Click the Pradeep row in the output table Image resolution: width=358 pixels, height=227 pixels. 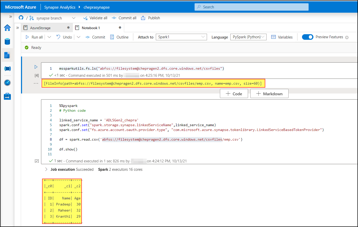(62, 204)
